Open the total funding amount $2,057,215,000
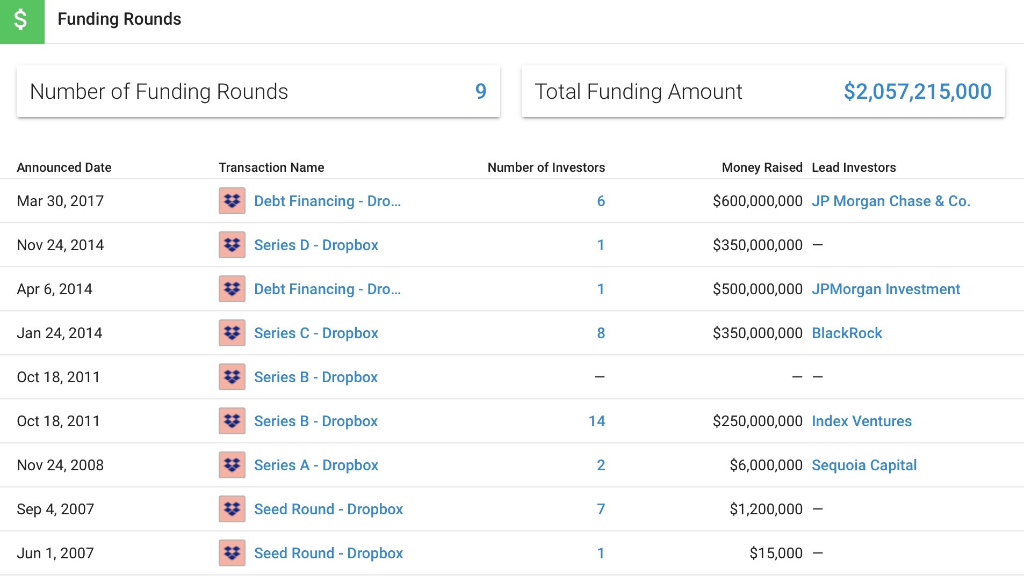The image size is (1024, 583). pos(917,91)
